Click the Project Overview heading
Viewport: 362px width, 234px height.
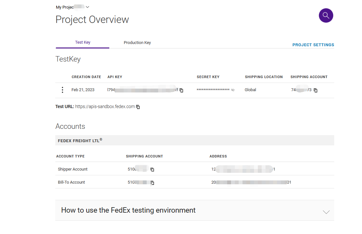tap(92, 19)
